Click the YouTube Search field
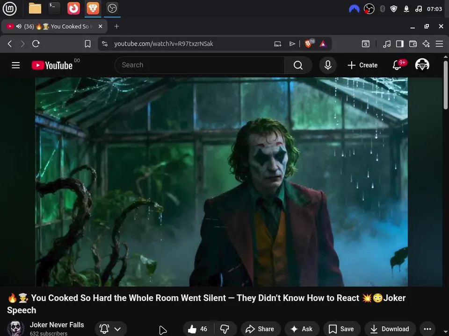Screen dimensions: 449x336 [199, 65]
